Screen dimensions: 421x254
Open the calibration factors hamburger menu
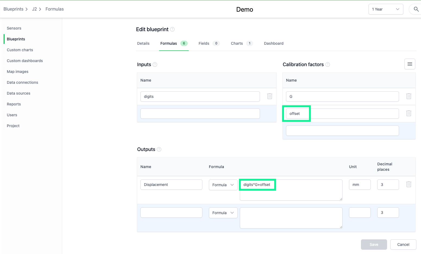[x=410, y=64]
